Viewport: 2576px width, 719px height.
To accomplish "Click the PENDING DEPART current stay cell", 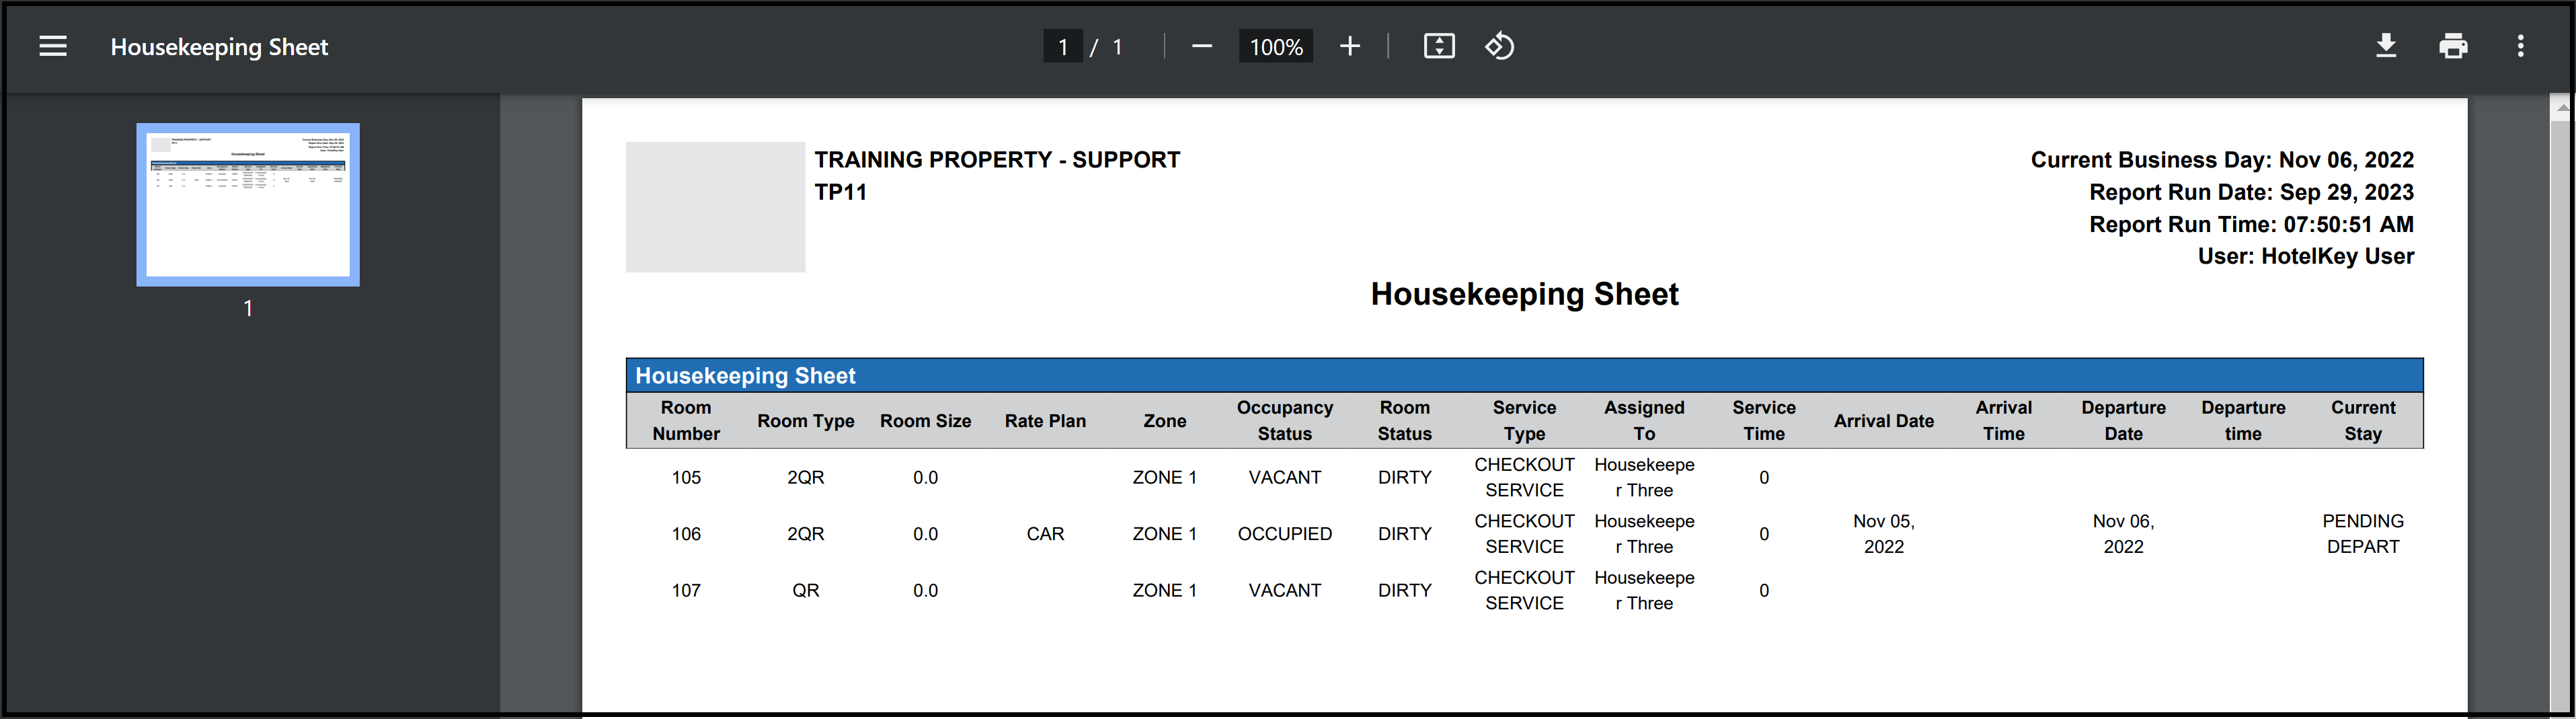I will (2362, 534).
